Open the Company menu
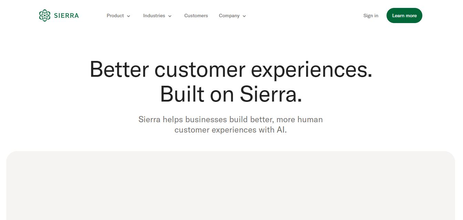 pyautogui.click(x=229, y=15)
